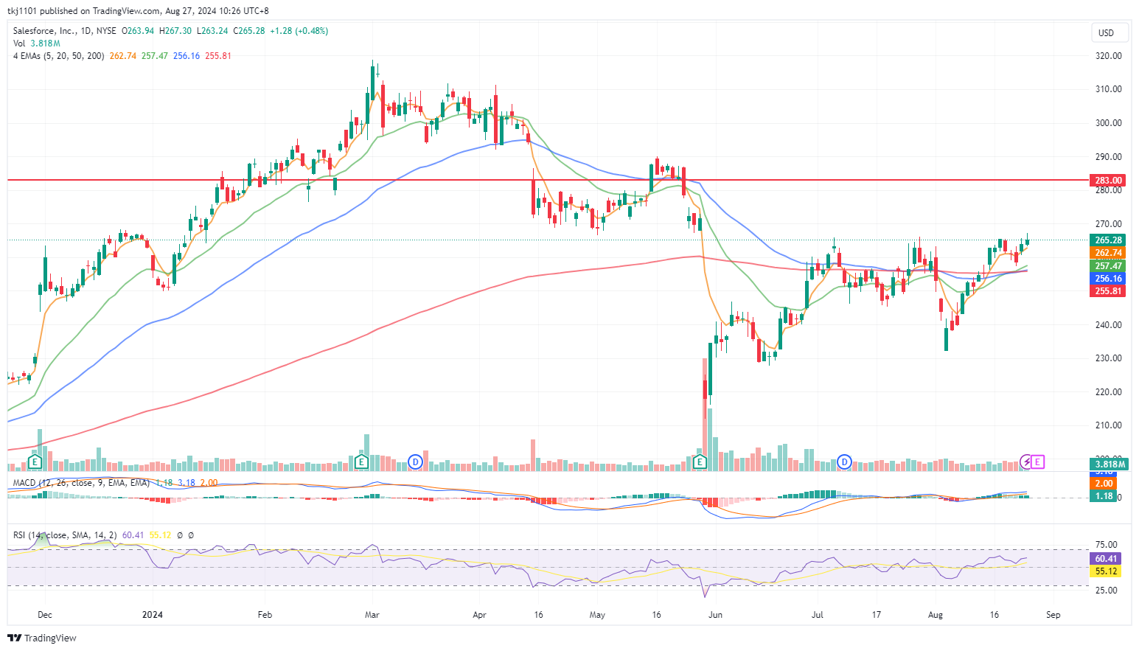Open the dividend D marker in mid-March
1139x651 pixels.
click(x=416, y=462)
